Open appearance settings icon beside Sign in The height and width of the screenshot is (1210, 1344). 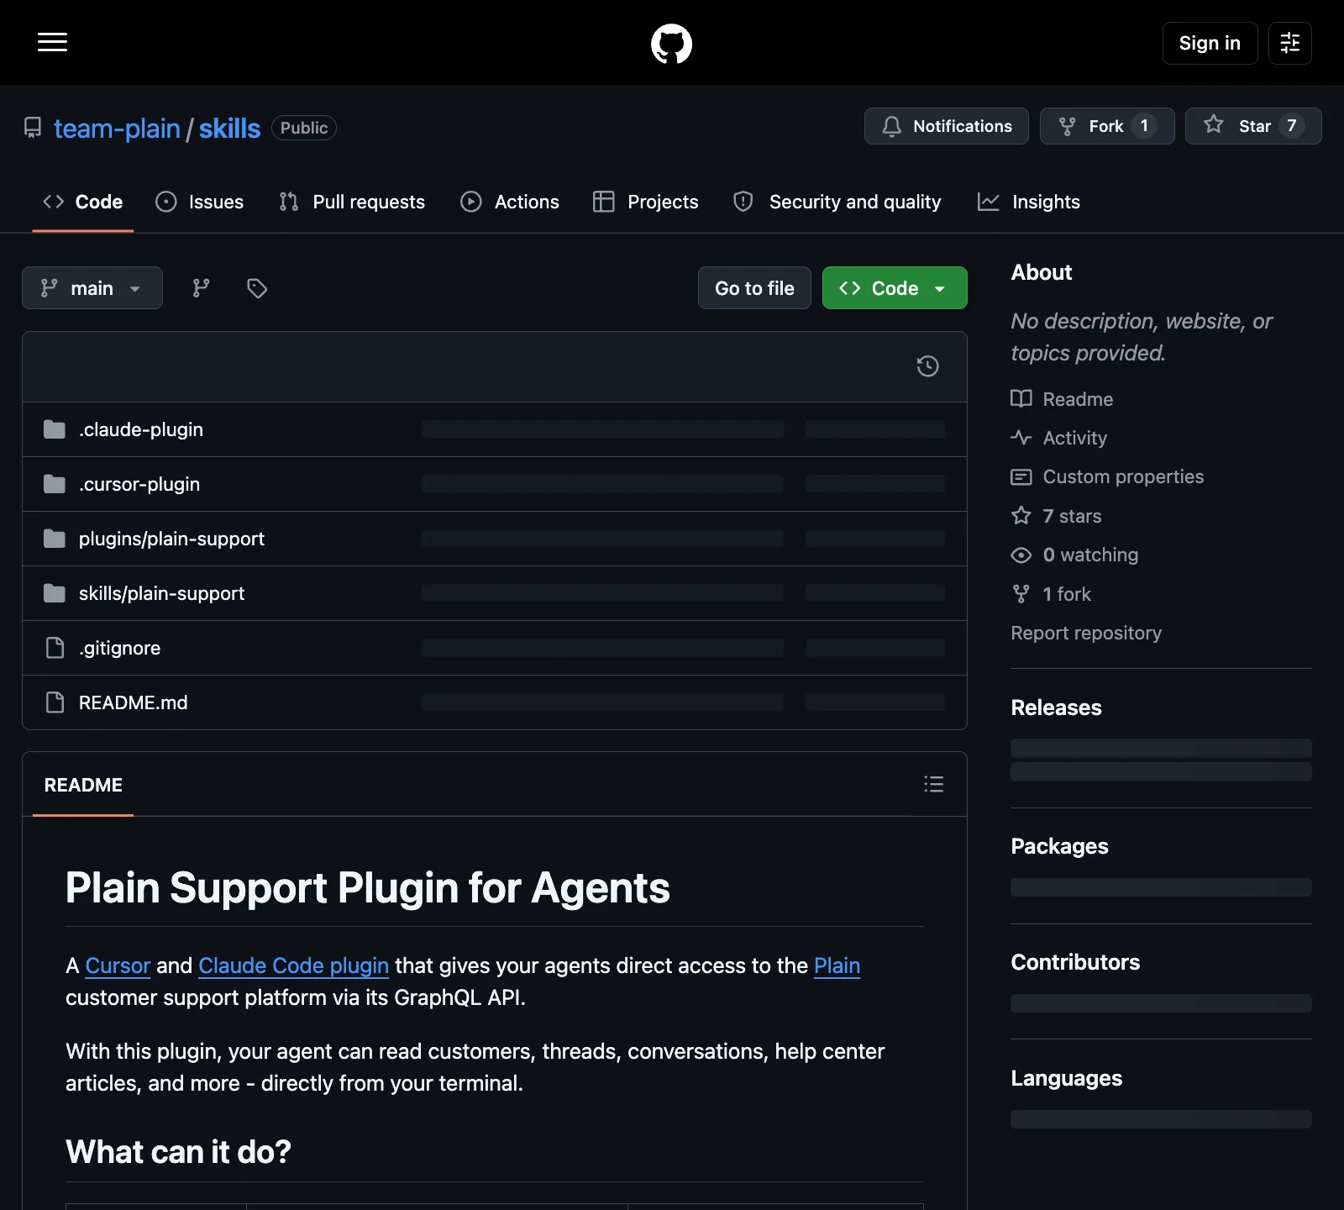(x=1289, y=43)
